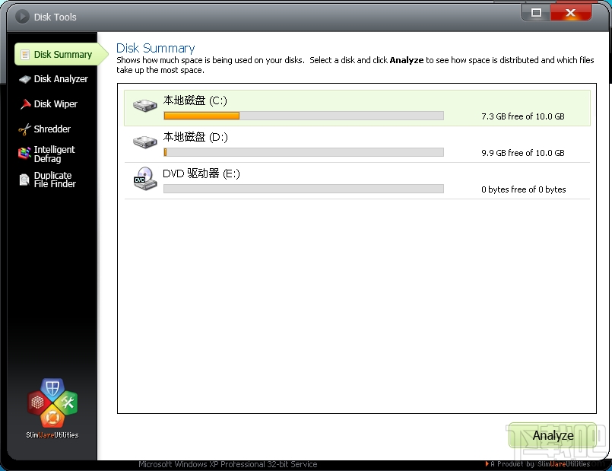Click the D: drive usage bar
This screenshot has width=612, height=471.
pyautogui.click(x=303, y=152)
